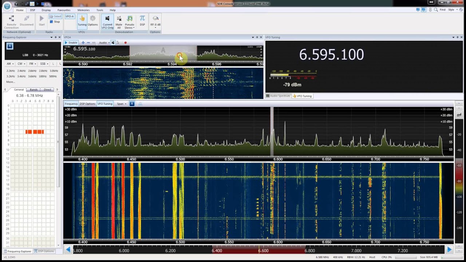Close the Frequency Explorer panel
Viewport: 466px width, 262px height.
pos(60,37)
